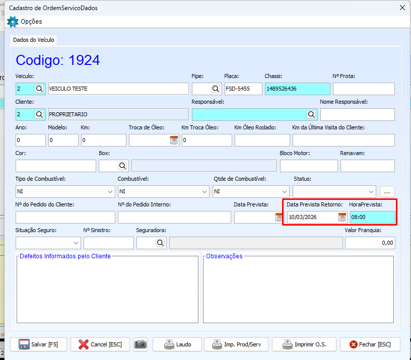Click the ellipsis button beside Status
The height and width of the screenshot is (360, 411).
pyautogui.click(x=387, y=192)
